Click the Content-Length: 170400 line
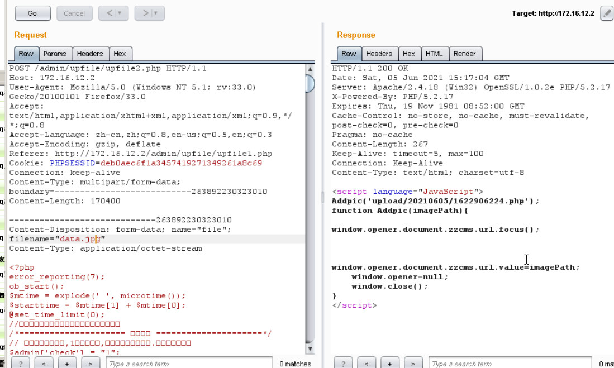 pyautogui.click(x=65, y=201)
